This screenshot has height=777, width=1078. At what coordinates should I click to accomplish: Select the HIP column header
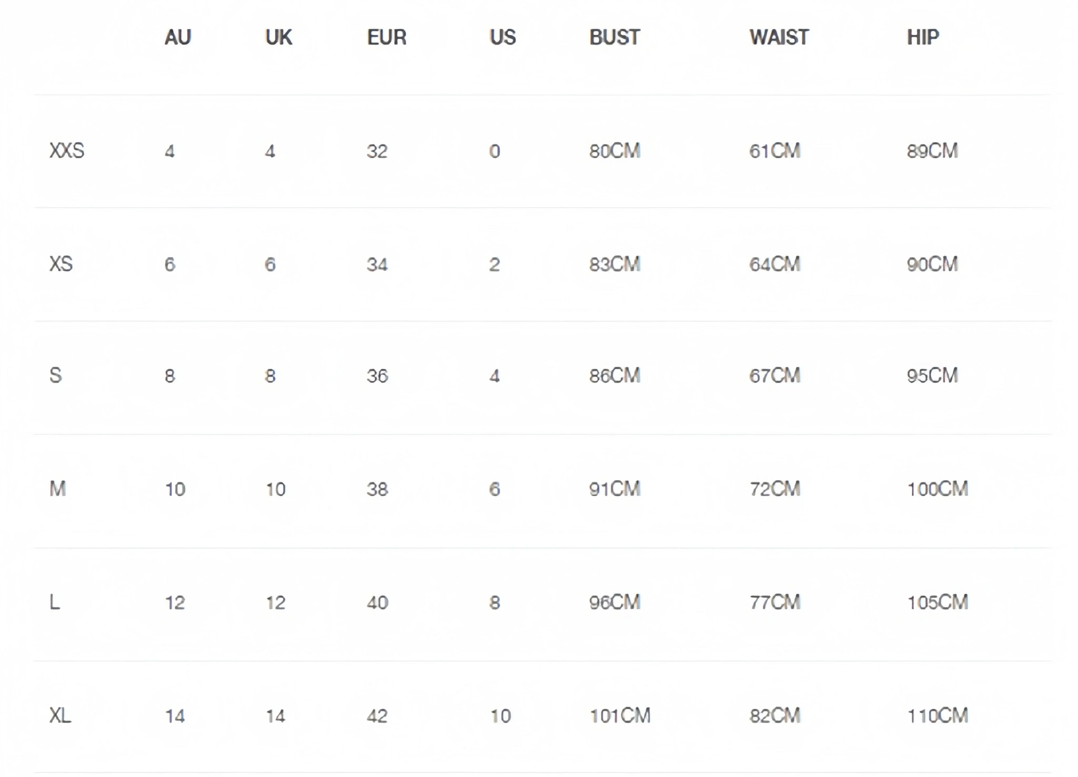(x=922, y=38)
